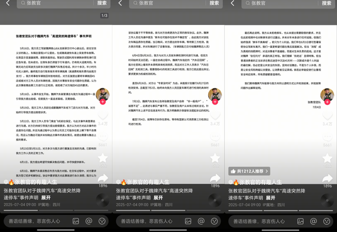337x232 pixels.
Task: Open the image picker in the left comment bar
Action: (x=76, y=221)
